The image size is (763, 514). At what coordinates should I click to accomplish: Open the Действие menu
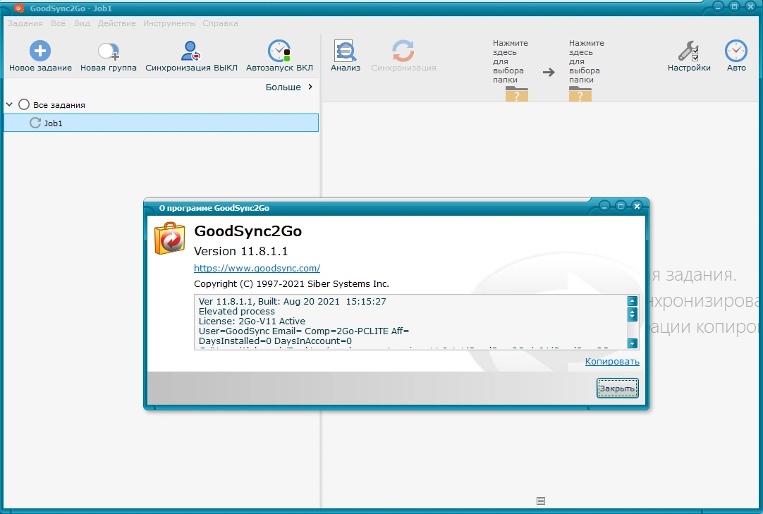tap(117, 23)
